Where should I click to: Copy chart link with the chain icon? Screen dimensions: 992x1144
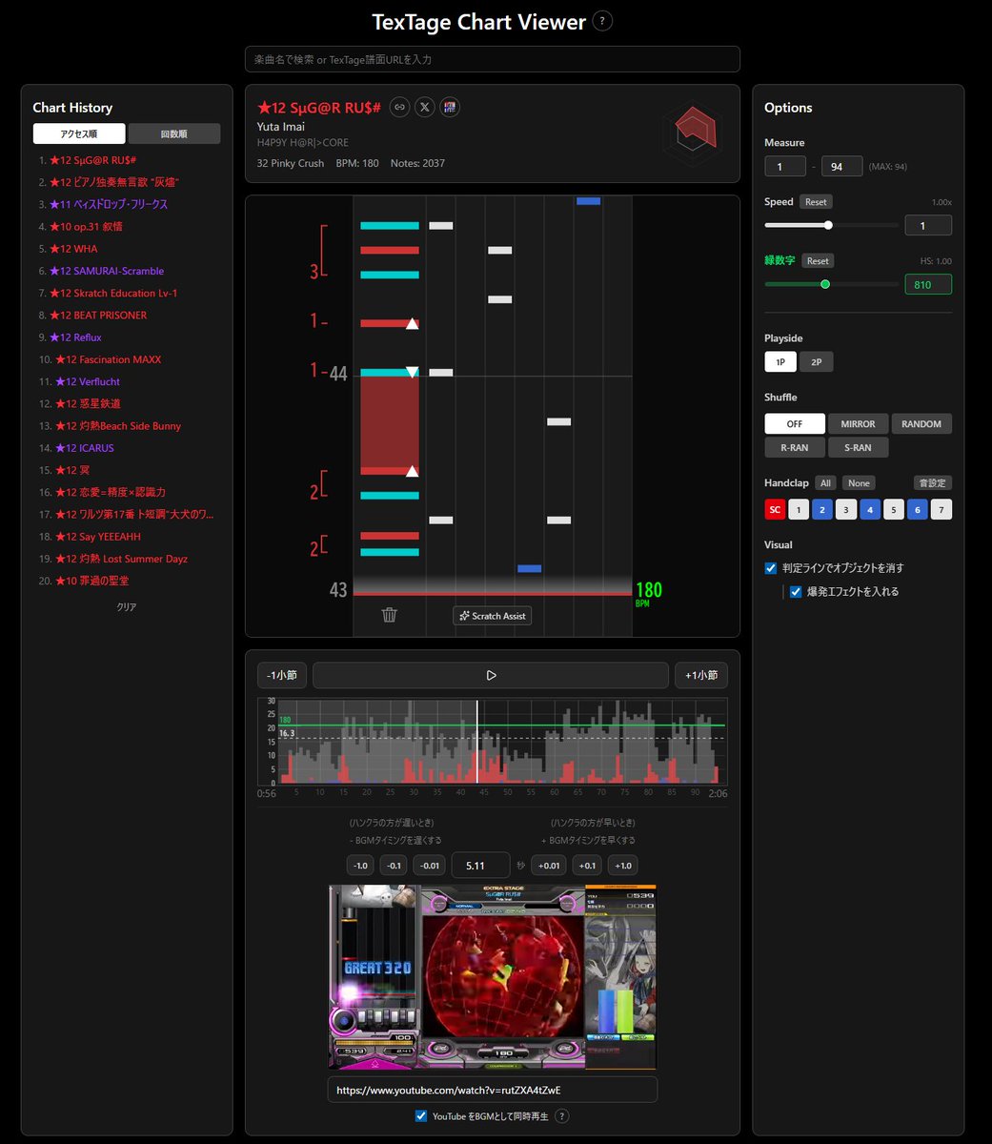pyautogui.click(x=400, y=108)
